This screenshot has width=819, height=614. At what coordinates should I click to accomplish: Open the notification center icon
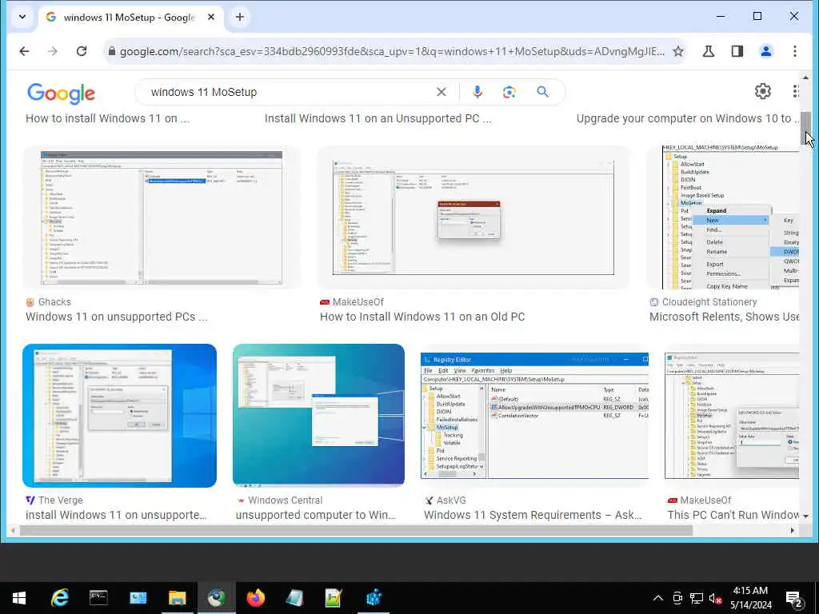click(x=794, y=600)
